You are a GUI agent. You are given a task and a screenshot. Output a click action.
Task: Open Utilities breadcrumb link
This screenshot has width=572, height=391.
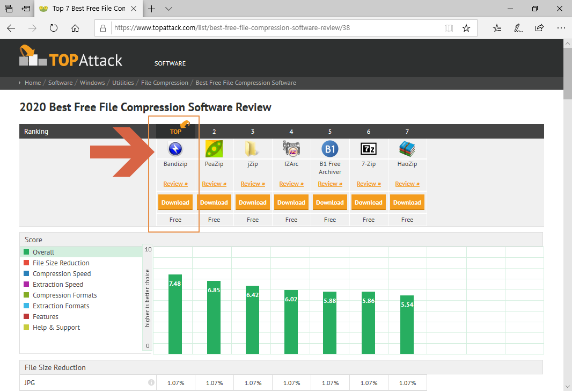(123, 83)
